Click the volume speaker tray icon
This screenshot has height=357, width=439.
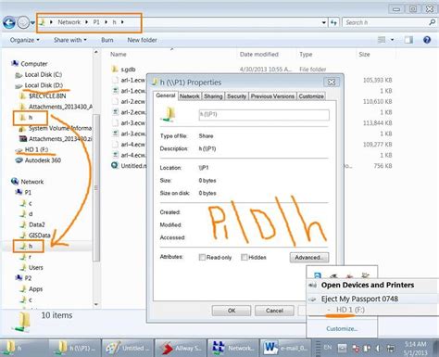tap(378, 349)
